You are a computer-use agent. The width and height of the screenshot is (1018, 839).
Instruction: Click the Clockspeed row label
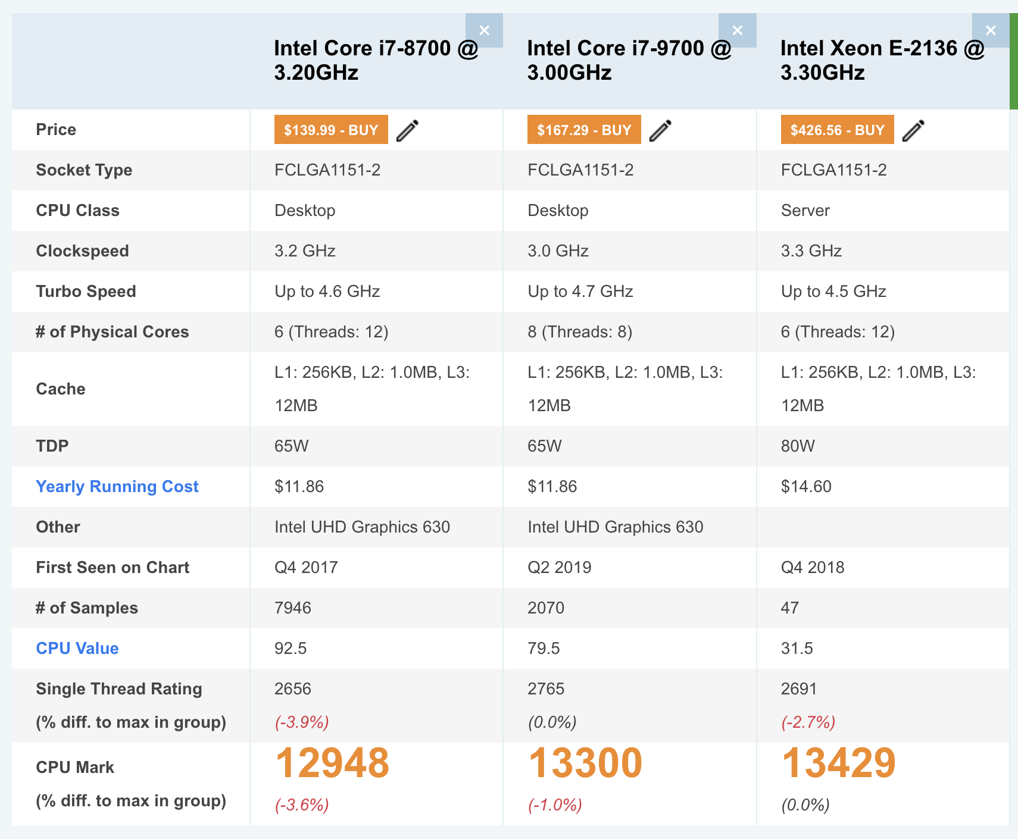[82, 251]
